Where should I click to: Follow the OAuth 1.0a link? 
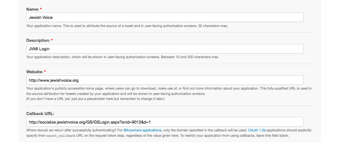pos(257,130)
